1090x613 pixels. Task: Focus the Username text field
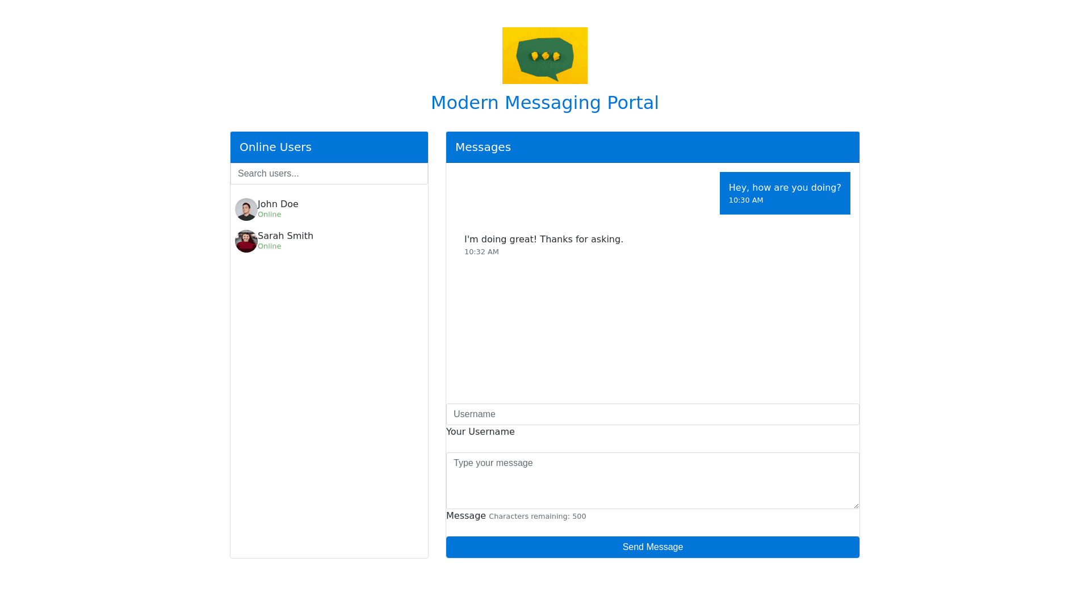[652, 414]
